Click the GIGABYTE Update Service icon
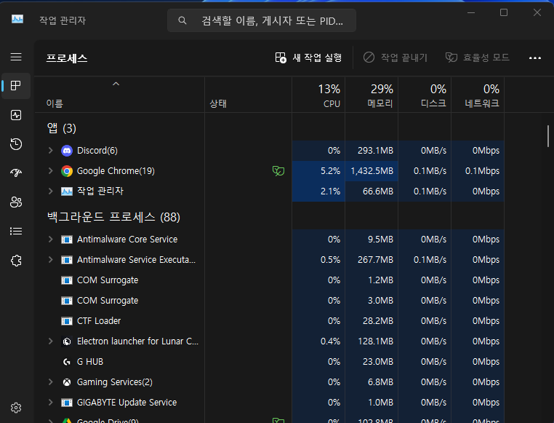Image resolution: width=554 pixels, height=423 pixels. 67,403
